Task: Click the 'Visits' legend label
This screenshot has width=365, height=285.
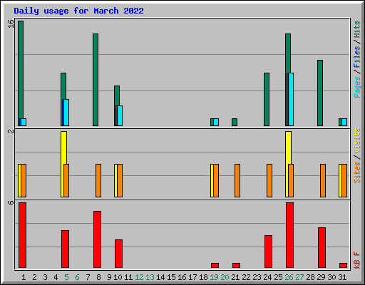Action: (356, 140)
